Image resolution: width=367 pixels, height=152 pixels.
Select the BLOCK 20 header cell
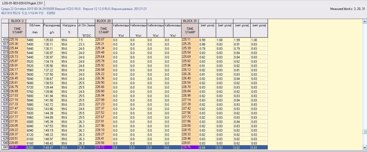(x=104, y=21)
